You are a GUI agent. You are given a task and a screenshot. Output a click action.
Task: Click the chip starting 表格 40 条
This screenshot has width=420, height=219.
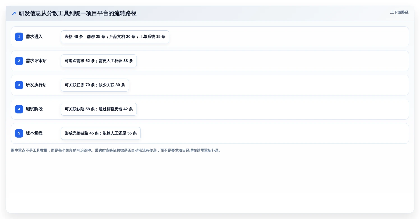coord(115,37)
